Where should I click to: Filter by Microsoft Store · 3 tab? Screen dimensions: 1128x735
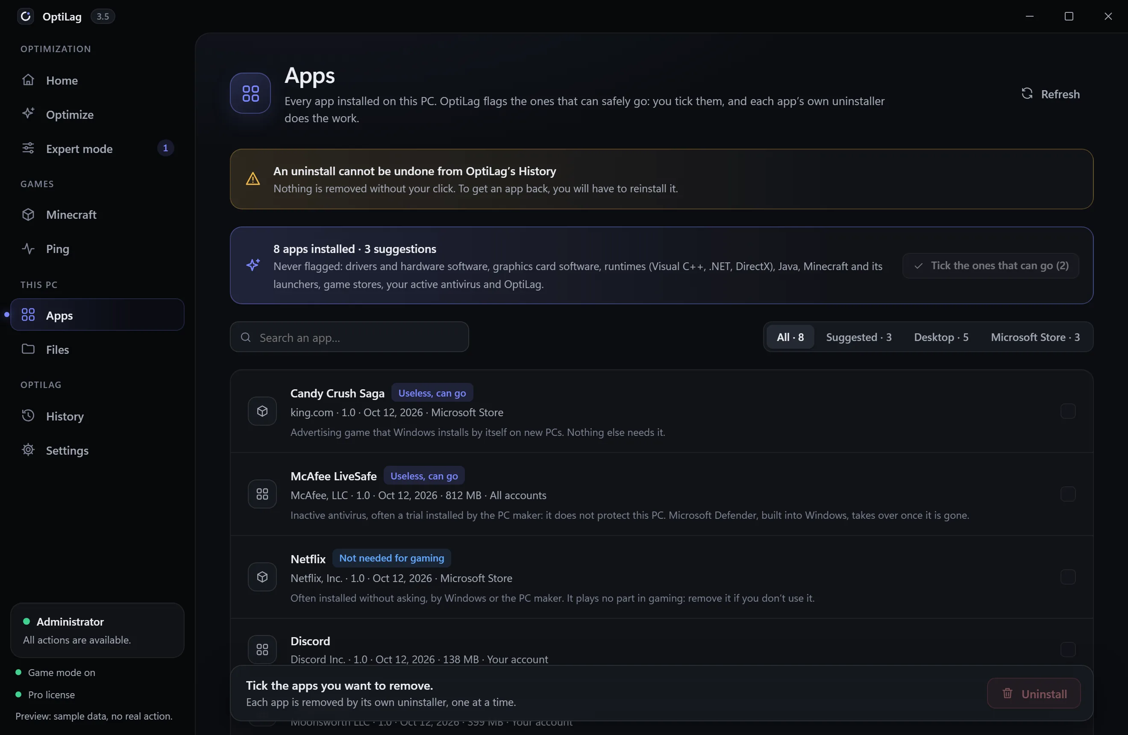coord(1035,337)
